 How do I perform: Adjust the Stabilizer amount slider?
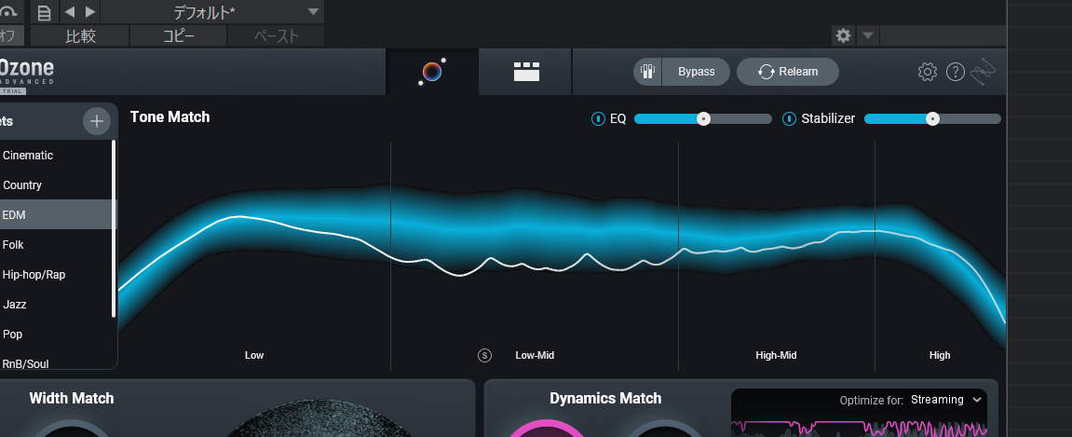point(932,119)
